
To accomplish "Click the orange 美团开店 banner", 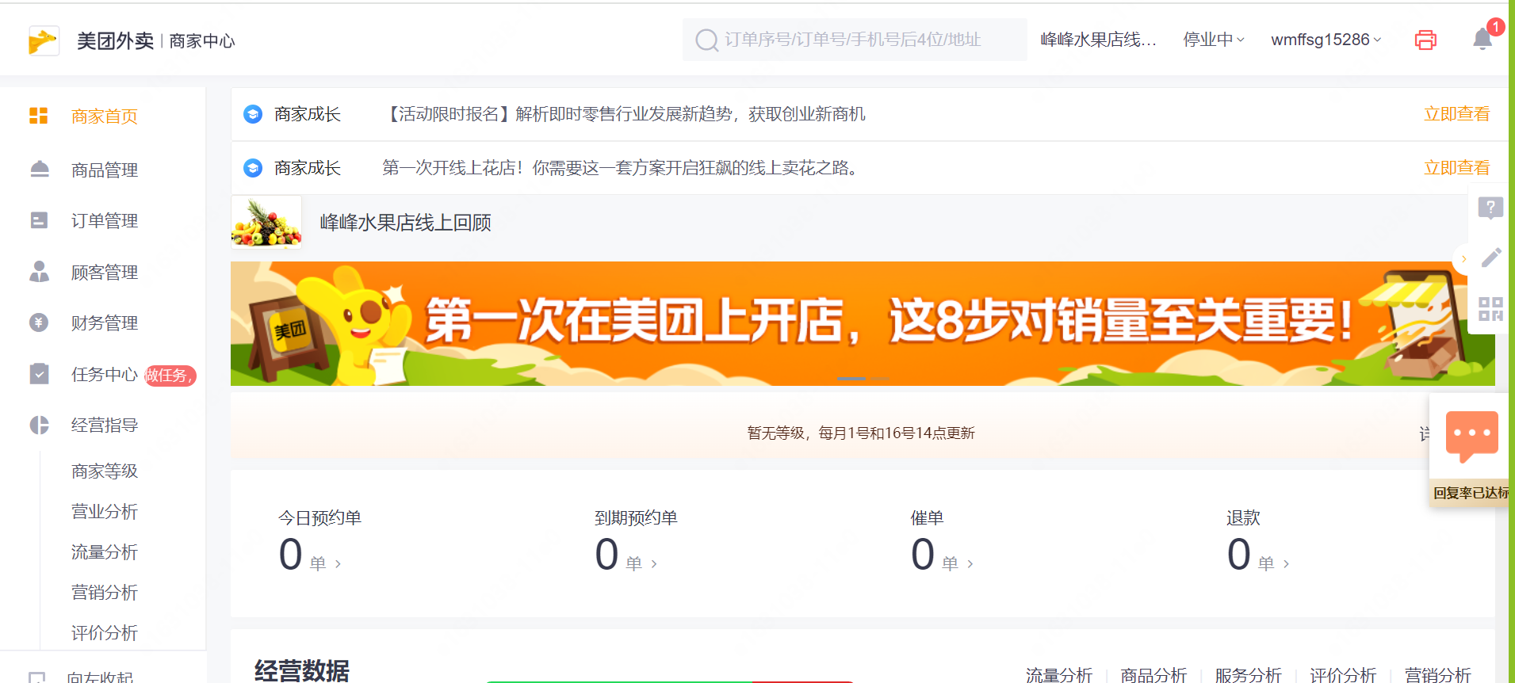I will (x=863, y=323).
